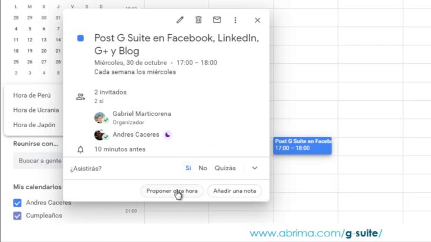431x242 pixels.
Task: Close the event details popup
Action: coord(257,20)
